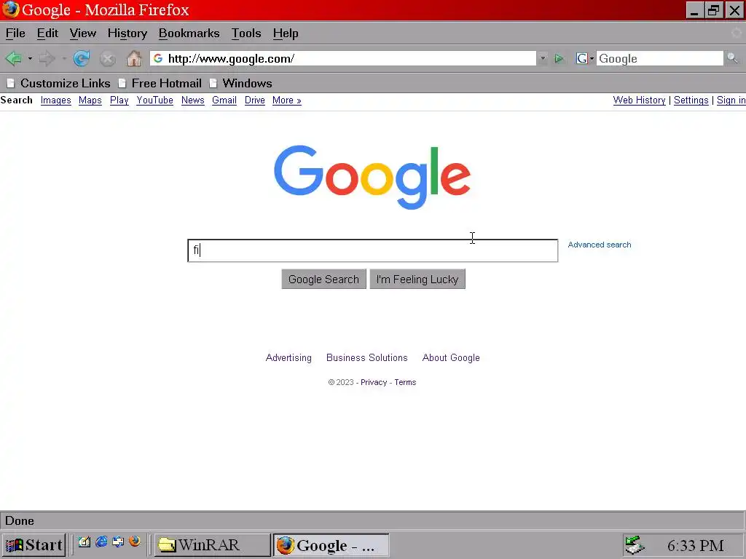Launch Firefox from quick launch icons
The height and width of the screenshot is (559, 746).
pyautogui.click(x=135, y=542)
